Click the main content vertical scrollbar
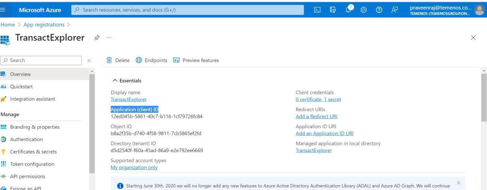The image size is (487, 190). pos(483,97)
